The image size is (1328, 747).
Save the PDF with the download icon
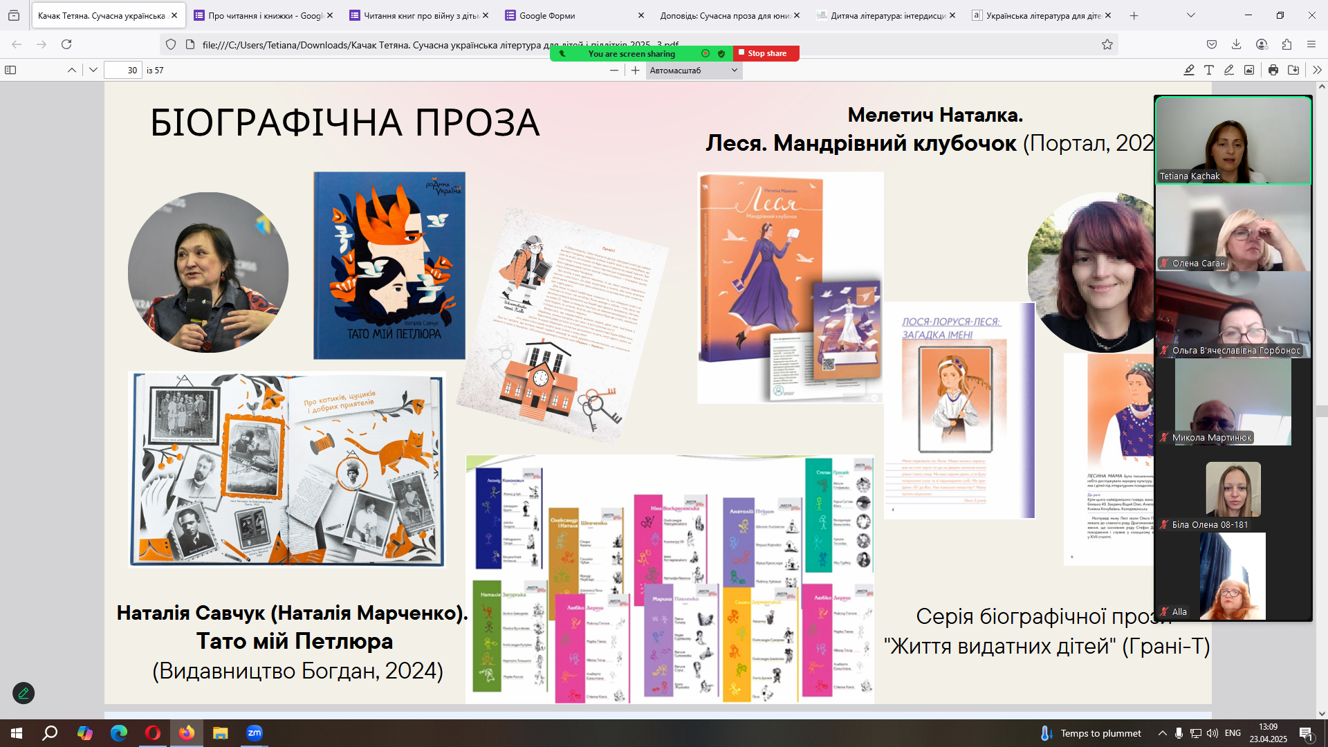pos(1293,70)
